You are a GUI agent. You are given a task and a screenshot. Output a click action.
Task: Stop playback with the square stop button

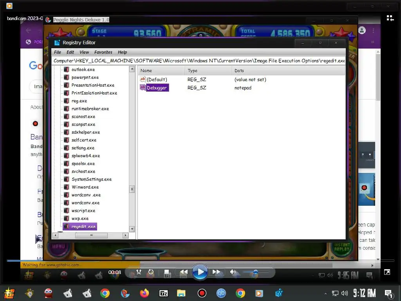click(167, 273)
